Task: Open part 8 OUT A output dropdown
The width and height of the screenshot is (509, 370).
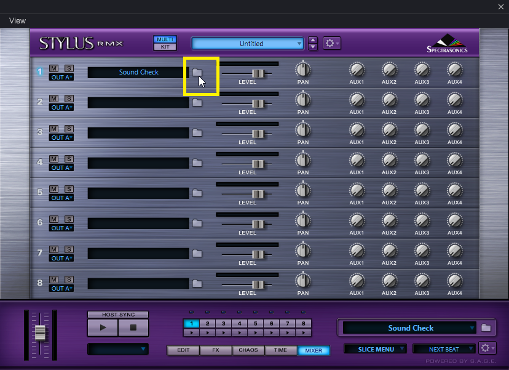Action: pos(61,288)
